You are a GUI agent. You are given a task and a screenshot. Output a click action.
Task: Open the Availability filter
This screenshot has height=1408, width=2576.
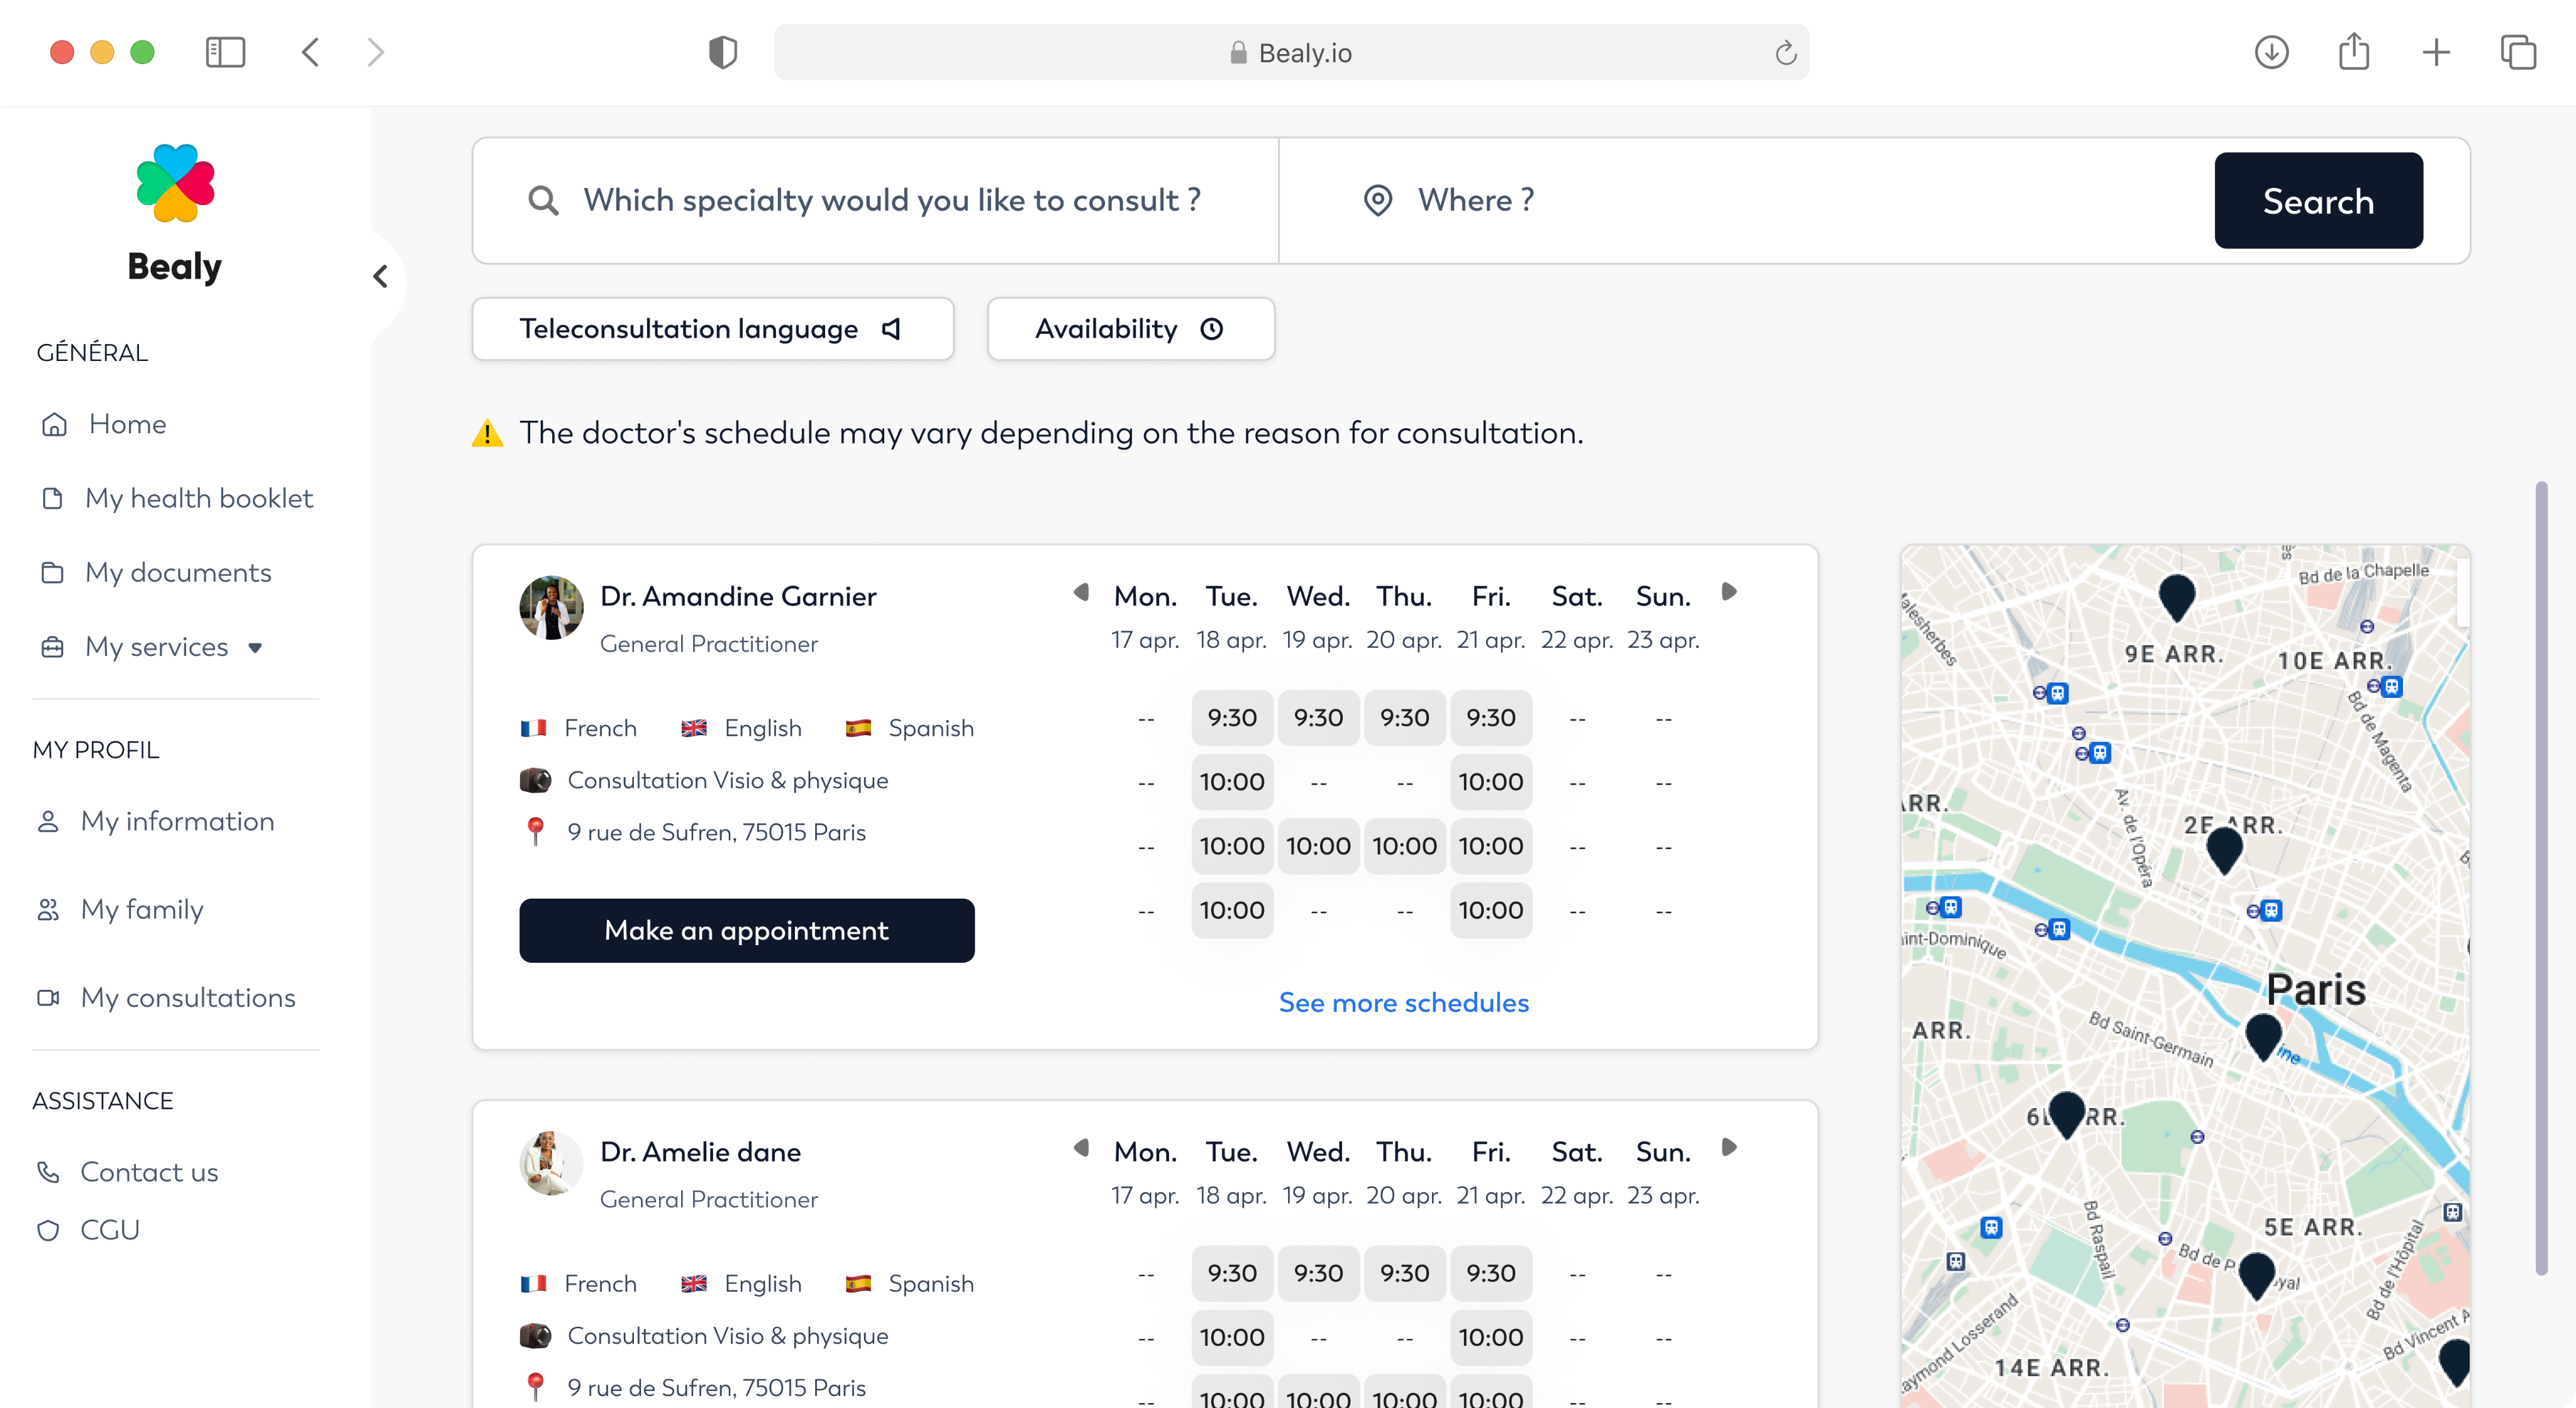1130,329
